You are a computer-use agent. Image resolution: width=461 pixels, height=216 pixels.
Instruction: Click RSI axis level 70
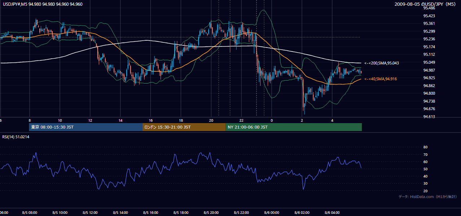[425, 154]
